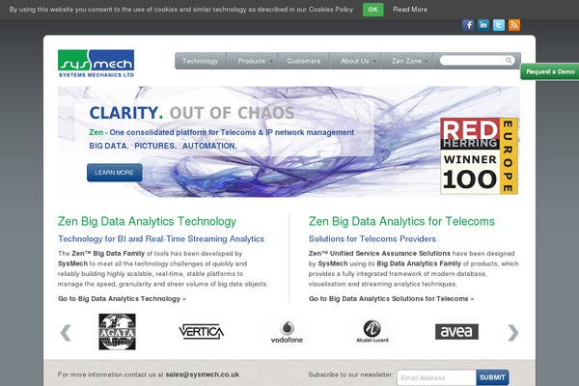Click the Vertica logo

[x=202, y=331]
